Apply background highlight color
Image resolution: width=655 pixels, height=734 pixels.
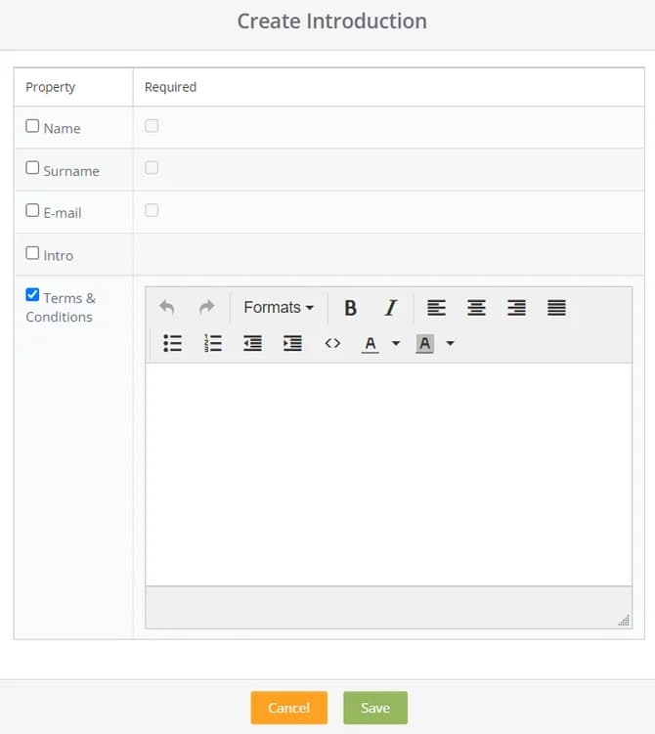(424, 344)
